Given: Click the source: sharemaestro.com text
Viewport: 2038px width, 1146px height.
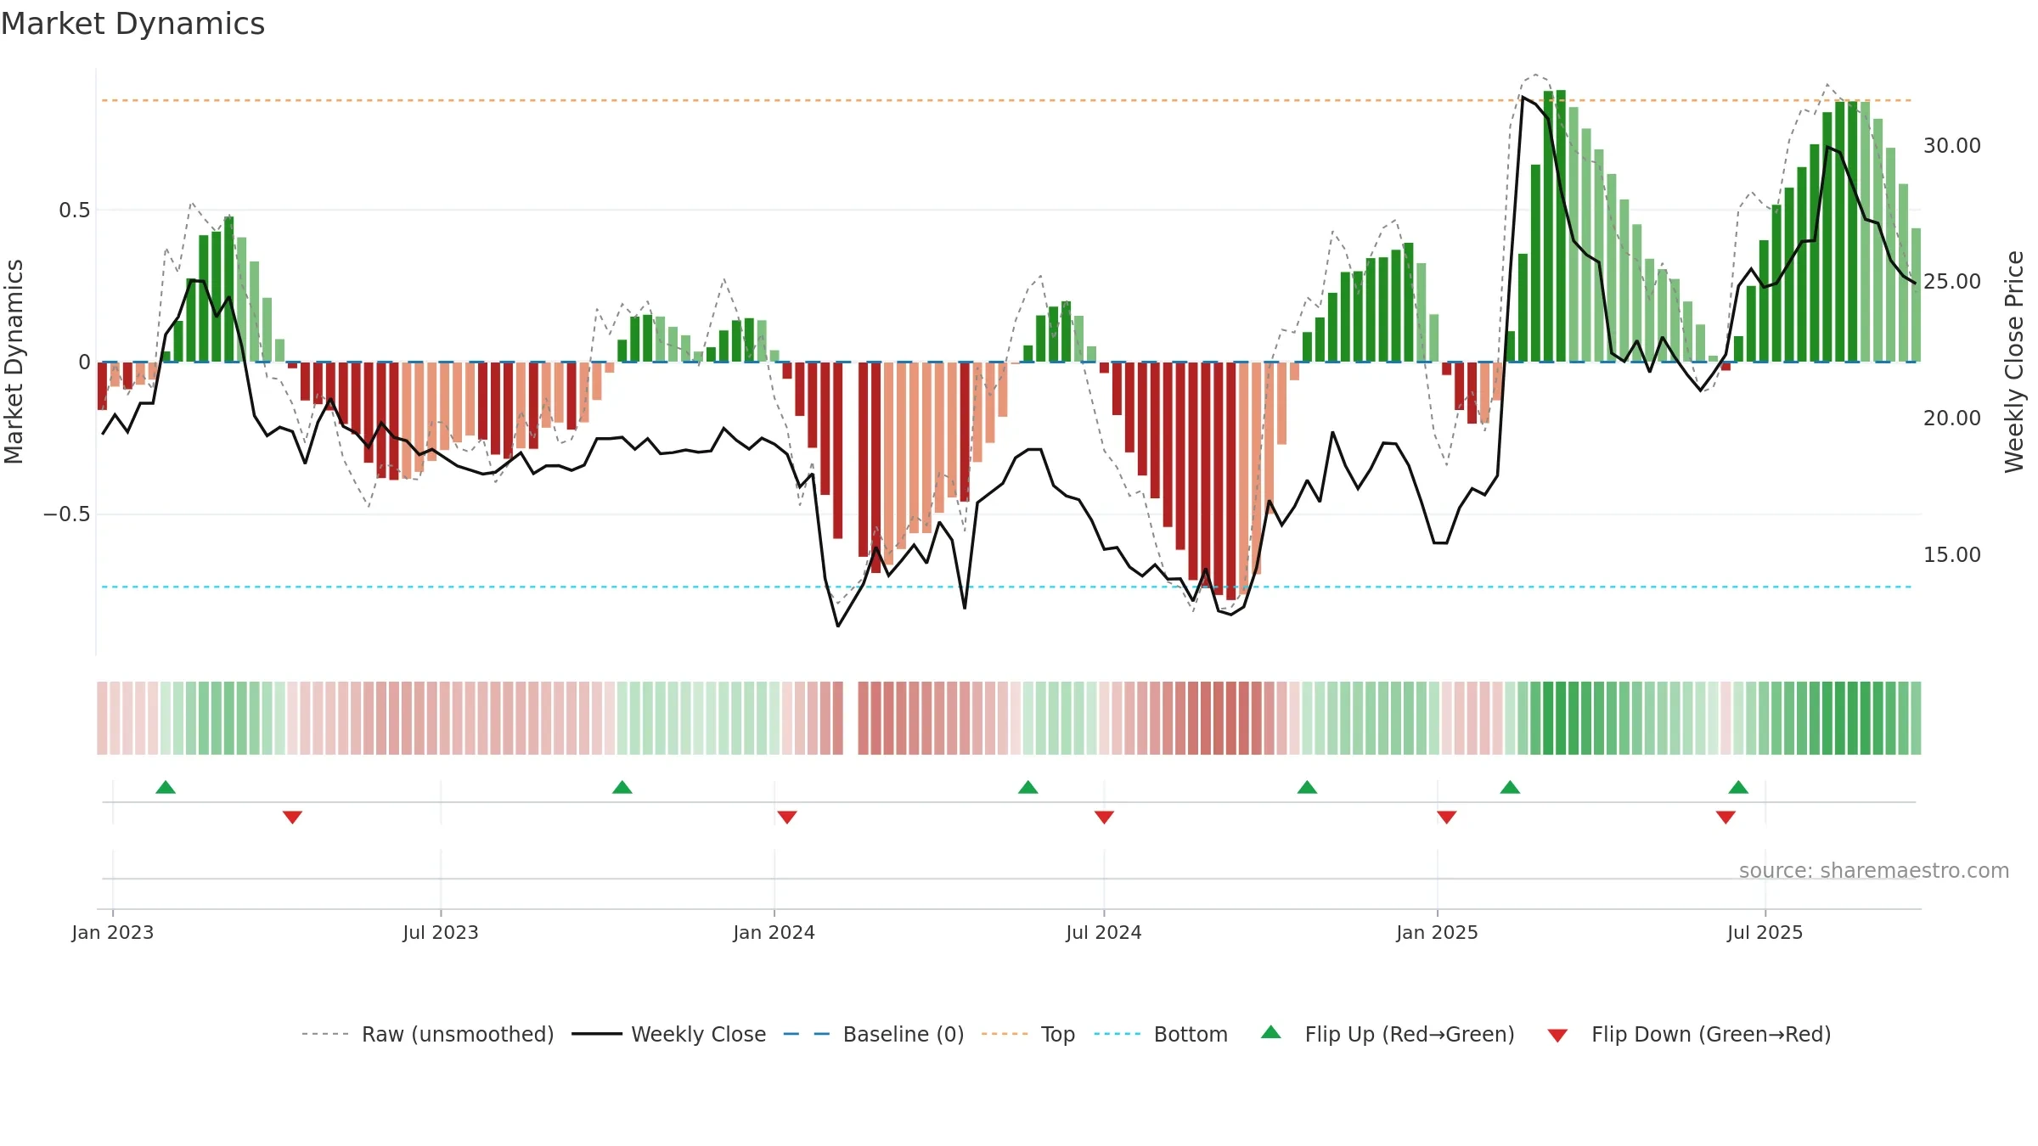Looking at the screenshot, I should 1874,870.
